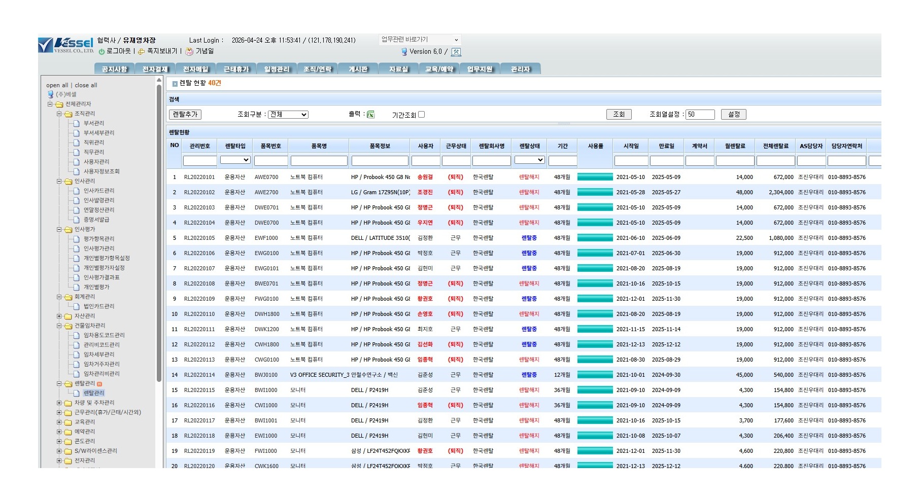Viewport: 921px width, 498px height.
Task: Collapse the 조직관리 tree folder
Action: pos(59,114)
